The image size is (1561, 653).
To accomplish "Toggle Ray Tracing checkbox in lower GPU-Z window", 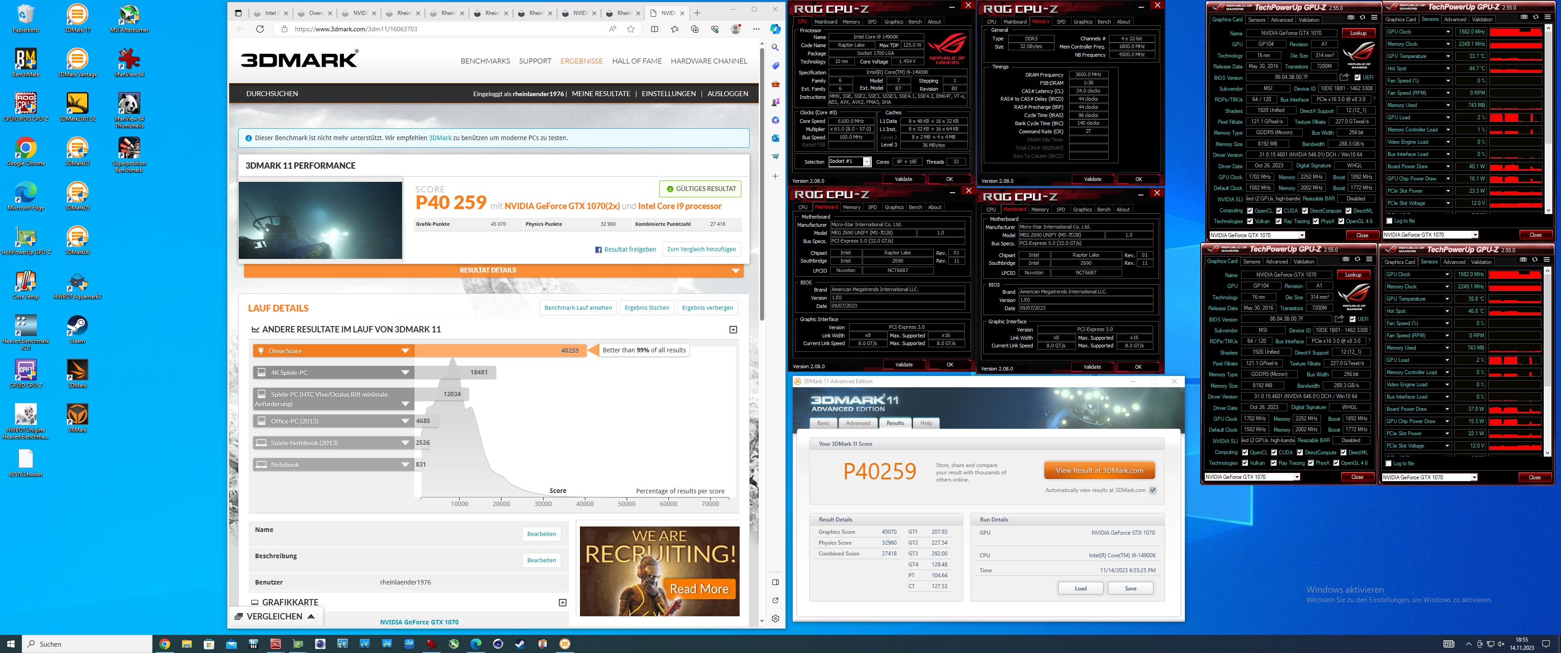I will (x=1274, y=463).
